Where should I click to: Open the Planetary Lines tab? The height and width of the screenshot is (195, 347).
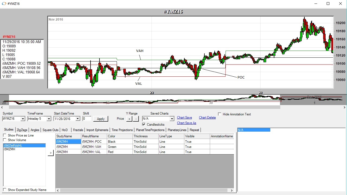point(177,130)
